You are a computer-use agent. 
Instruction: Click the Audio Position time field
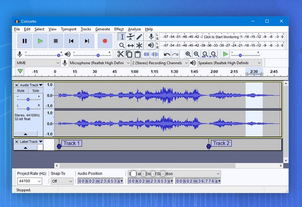[x=100, y=181]
